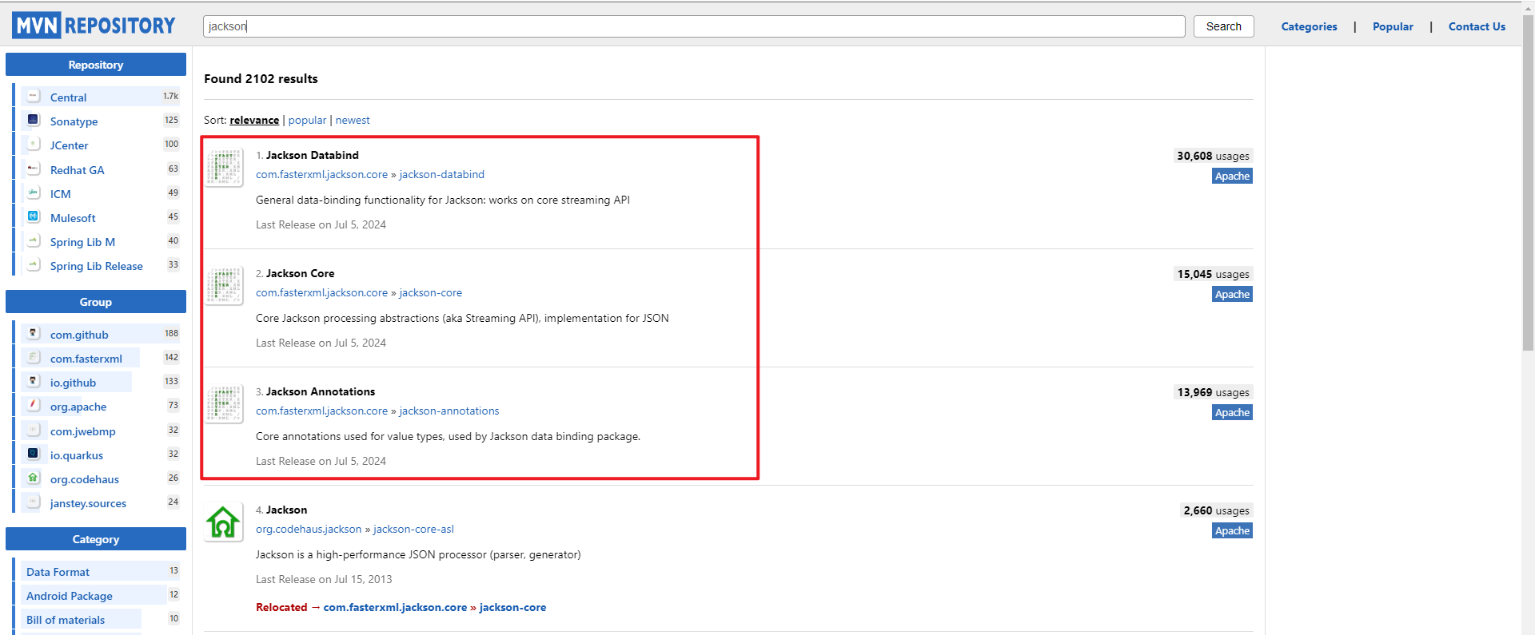Filter by Sonatype repository
This screenshot has width=1535, height=635.
pos(74,121)
